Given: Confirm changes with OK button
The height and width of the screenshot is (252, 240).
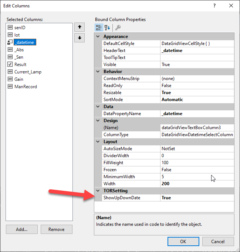Looking at the screenshot, I should pyautogui.click(x=183, y=241).
